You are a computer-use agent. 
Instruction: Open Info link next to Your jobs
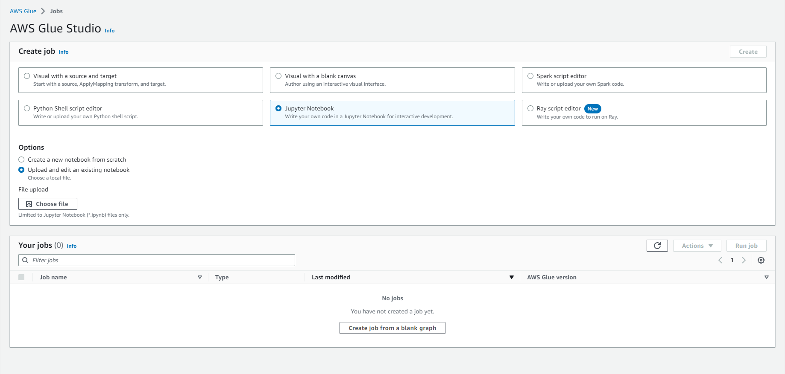pyautogui.click(x=71, y=246)
